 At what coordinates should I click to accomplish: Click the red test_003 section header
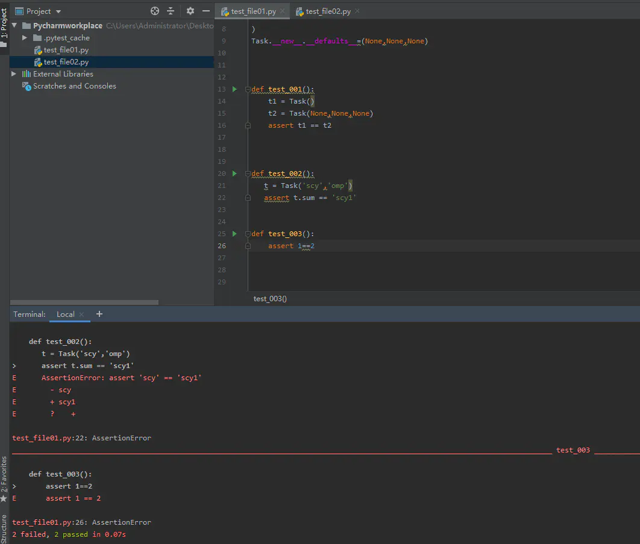(573, 450)
